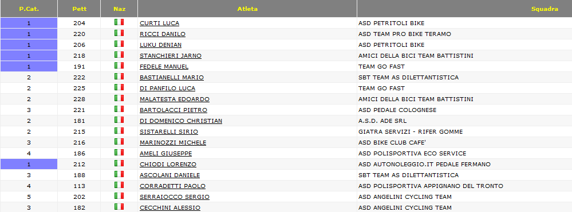Click the flag icon next to Ameli Giuseppe
The width and height of the screenshot is (572, 212).
click(x=119, y=152)
